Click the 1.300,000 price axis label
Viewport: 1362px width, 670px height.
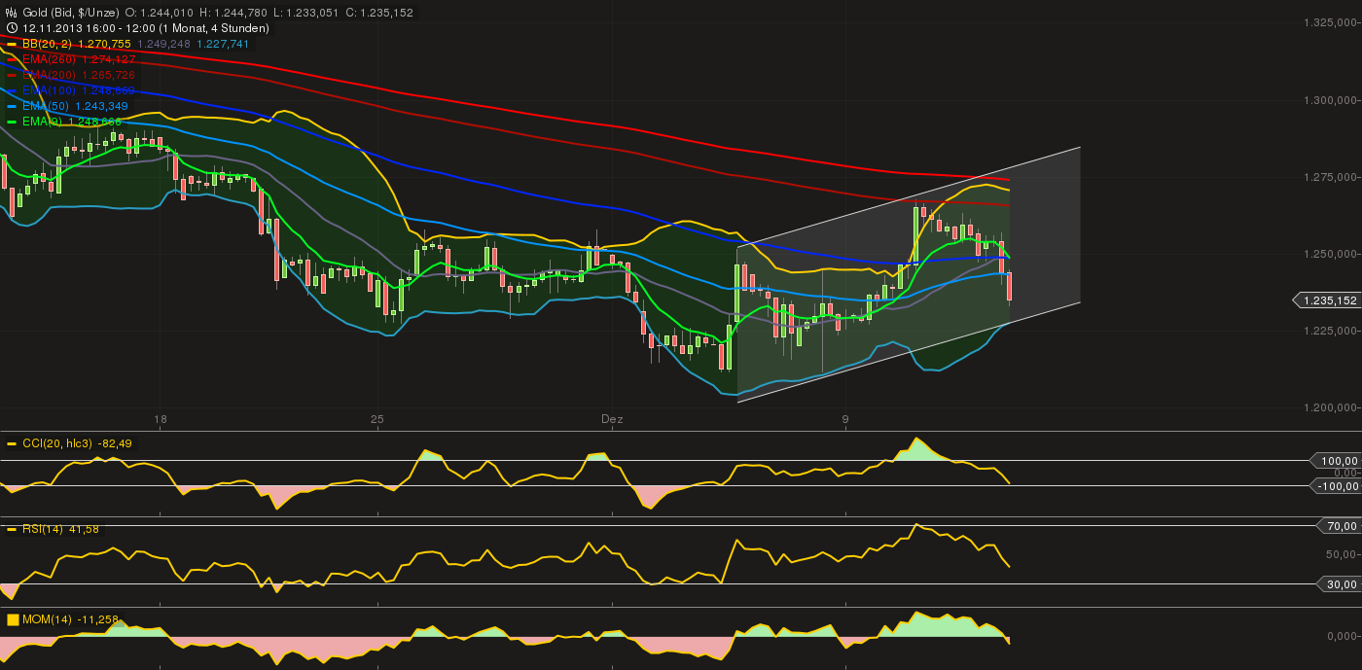tap(1329, 100)
